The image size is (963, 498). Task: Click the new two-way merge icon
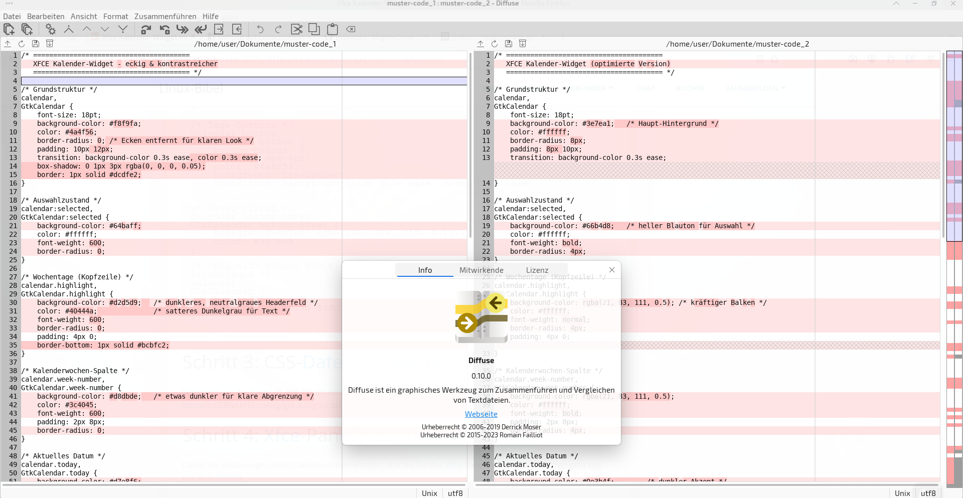tap(9, 29)
